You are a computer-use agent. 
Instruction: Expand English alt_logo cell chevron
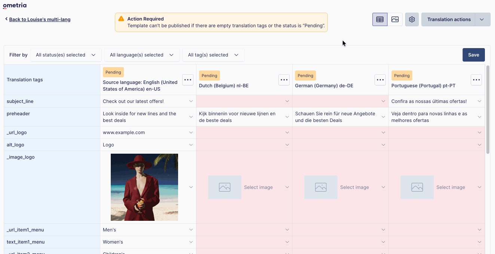(191, 145)
